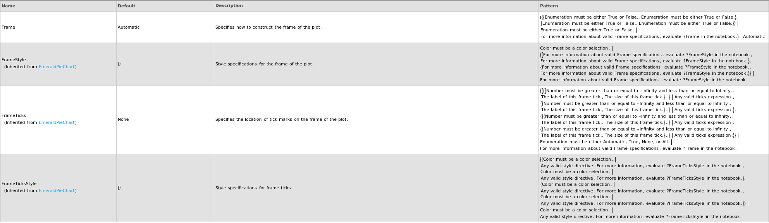Select the Default column header

[x=127, y=6]
